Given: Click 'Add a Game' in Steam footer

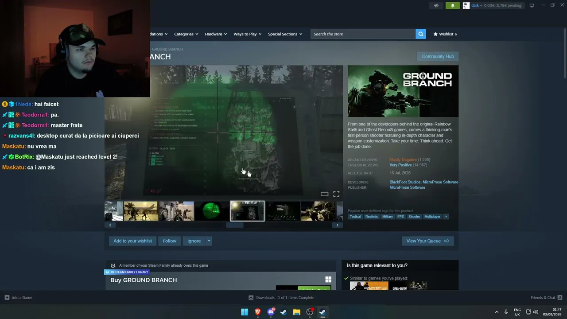Looking at the screenshot, I should point(19,298).
